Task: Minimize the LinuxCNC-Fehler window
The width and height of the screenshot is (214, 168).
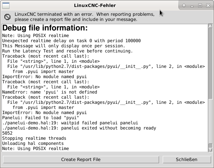Action: coord(192,6)
